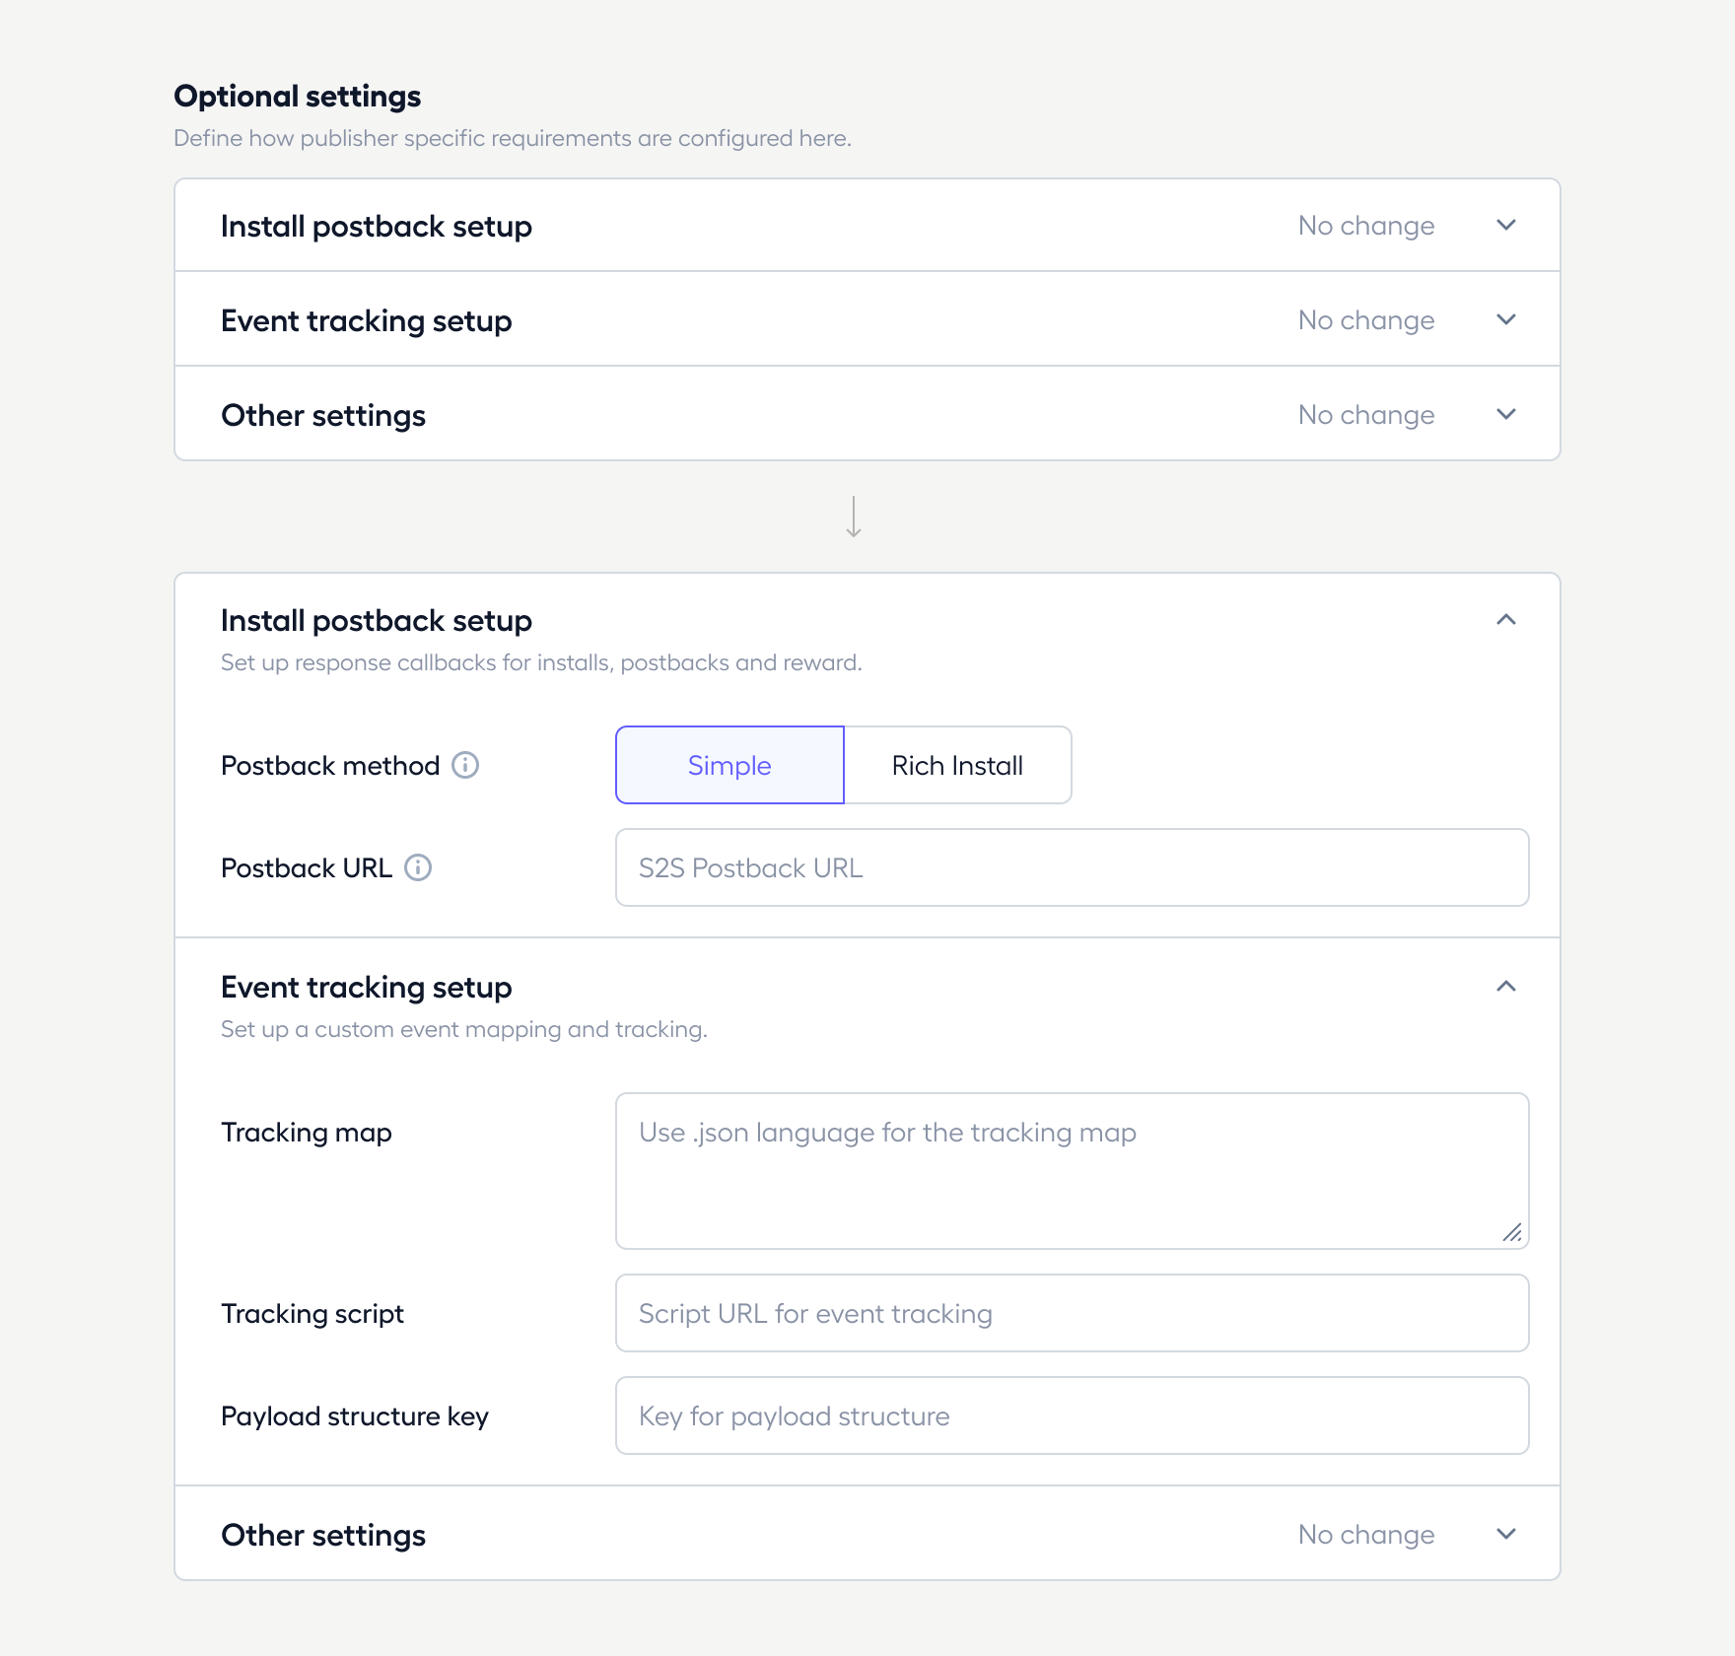Expand the collapsed Install postback setup row
Image resolution: width=1735 pixels, height=1656 pixels.
coord(867,226)
